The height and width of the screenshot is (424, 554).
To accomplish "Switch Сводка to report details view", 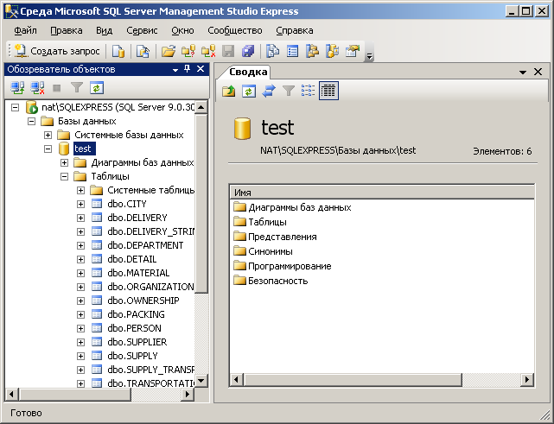I will (x=328, y=91).
